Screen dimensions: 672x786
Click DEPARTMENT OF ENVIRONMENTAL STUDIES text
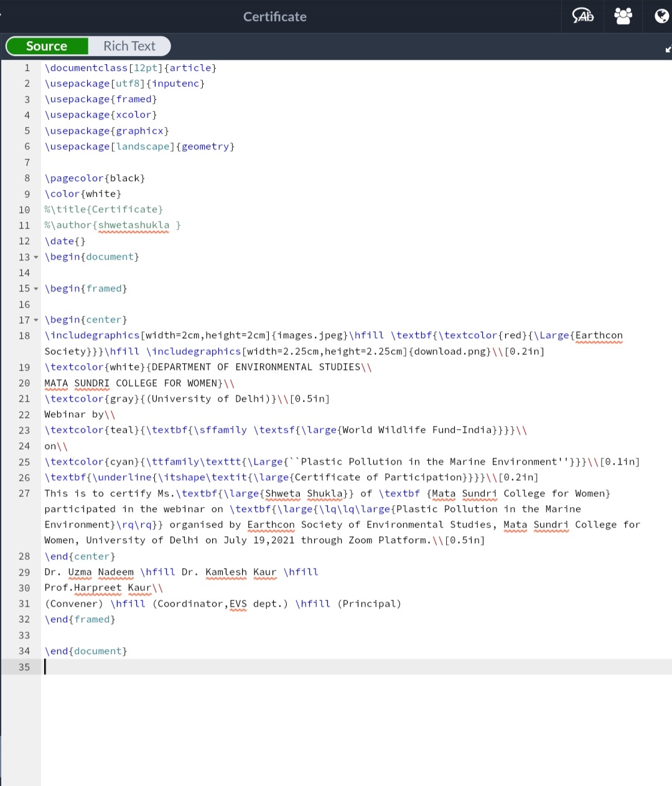256,367
